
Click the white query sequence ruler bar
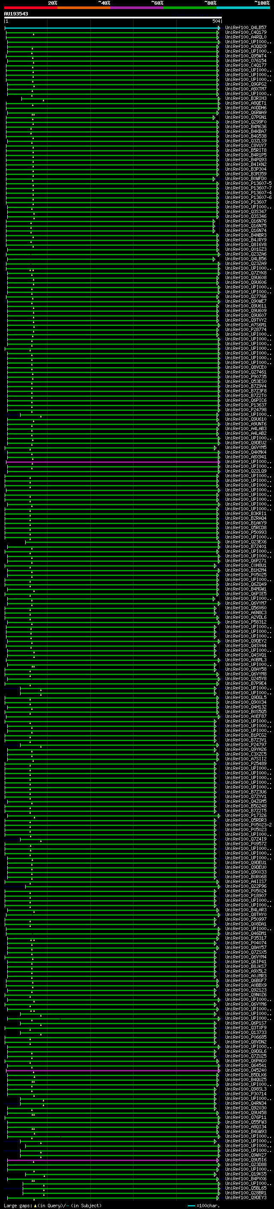[113, 18]
